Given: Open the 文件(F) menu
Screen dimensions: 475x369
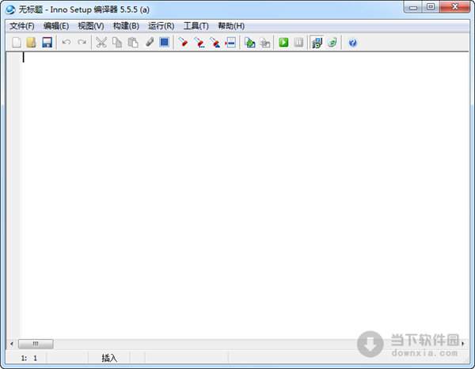Looking at the screenshot, I should 22,26.
